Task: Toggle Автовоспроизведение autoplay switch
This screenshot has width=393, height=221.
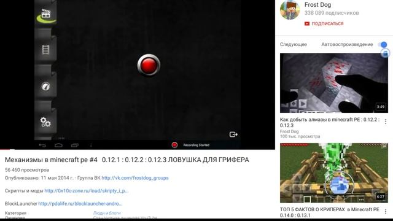Action: [383, 45]
